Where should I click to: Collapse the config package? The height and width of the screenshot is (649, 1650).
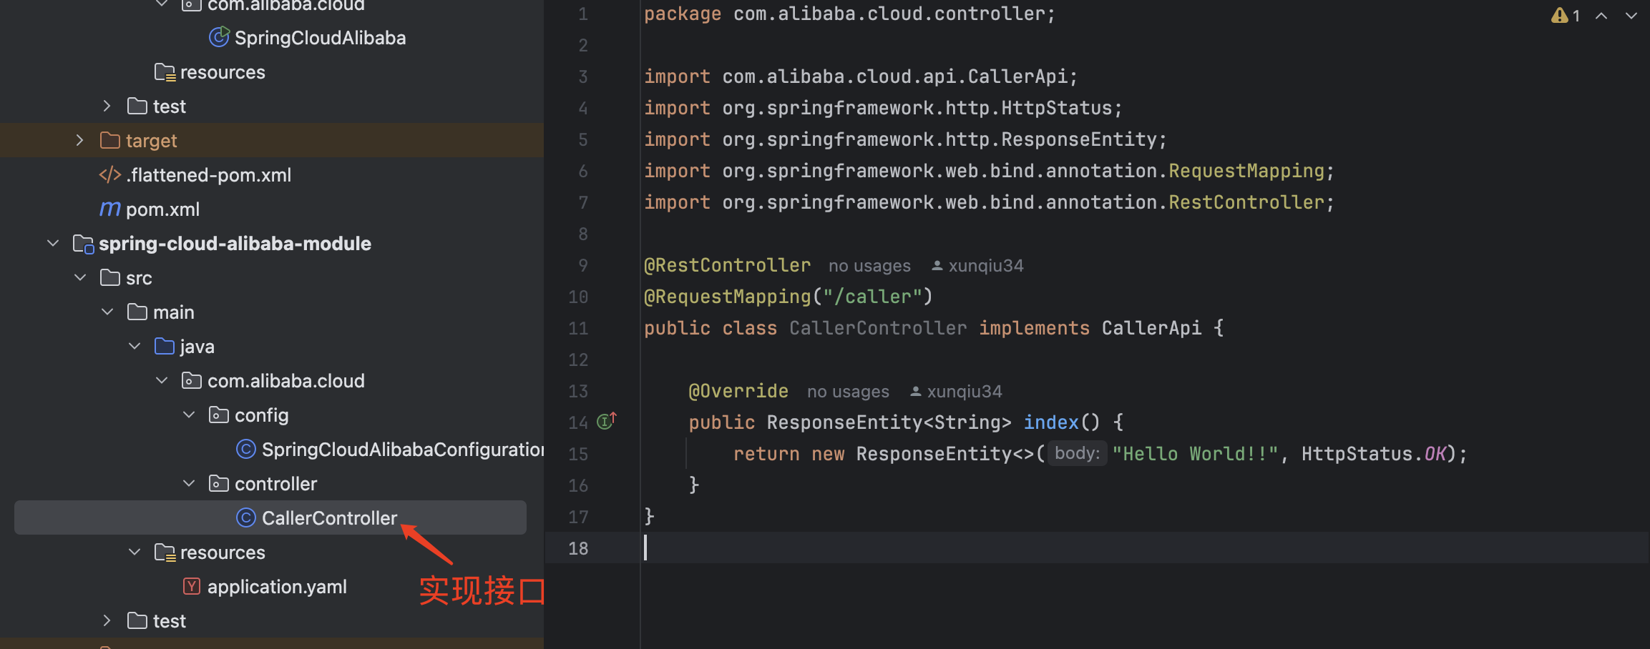pyautogui.click(x=188, y=415)
